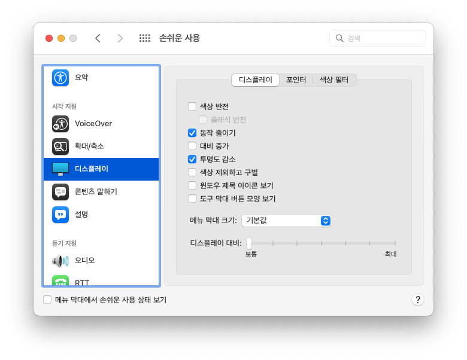
Task: Switch to the 색상 필터 tab
Action: [x=334, y=80]
